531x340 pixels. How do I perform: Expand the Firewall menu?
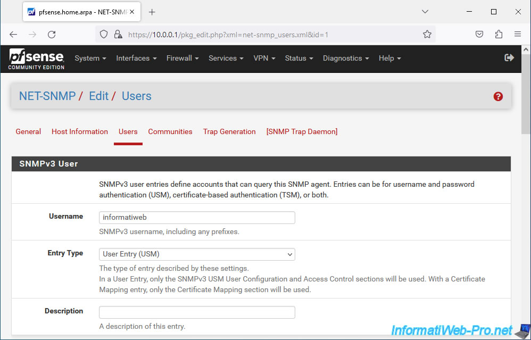click(182, 58)
